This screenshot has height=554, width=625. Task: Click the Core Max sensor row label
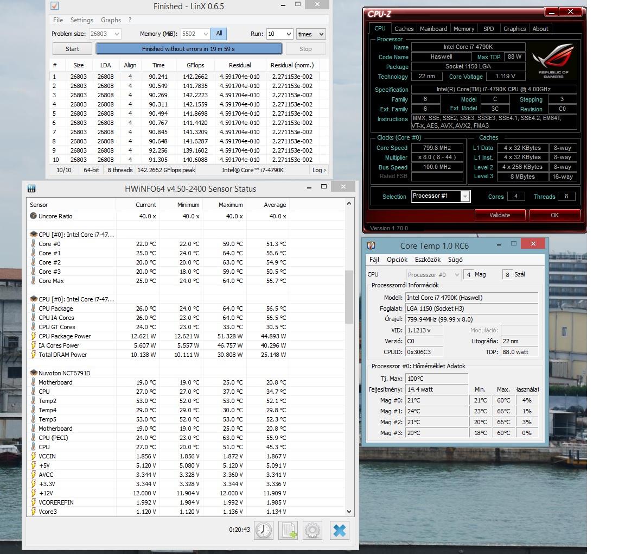[51, 281]
